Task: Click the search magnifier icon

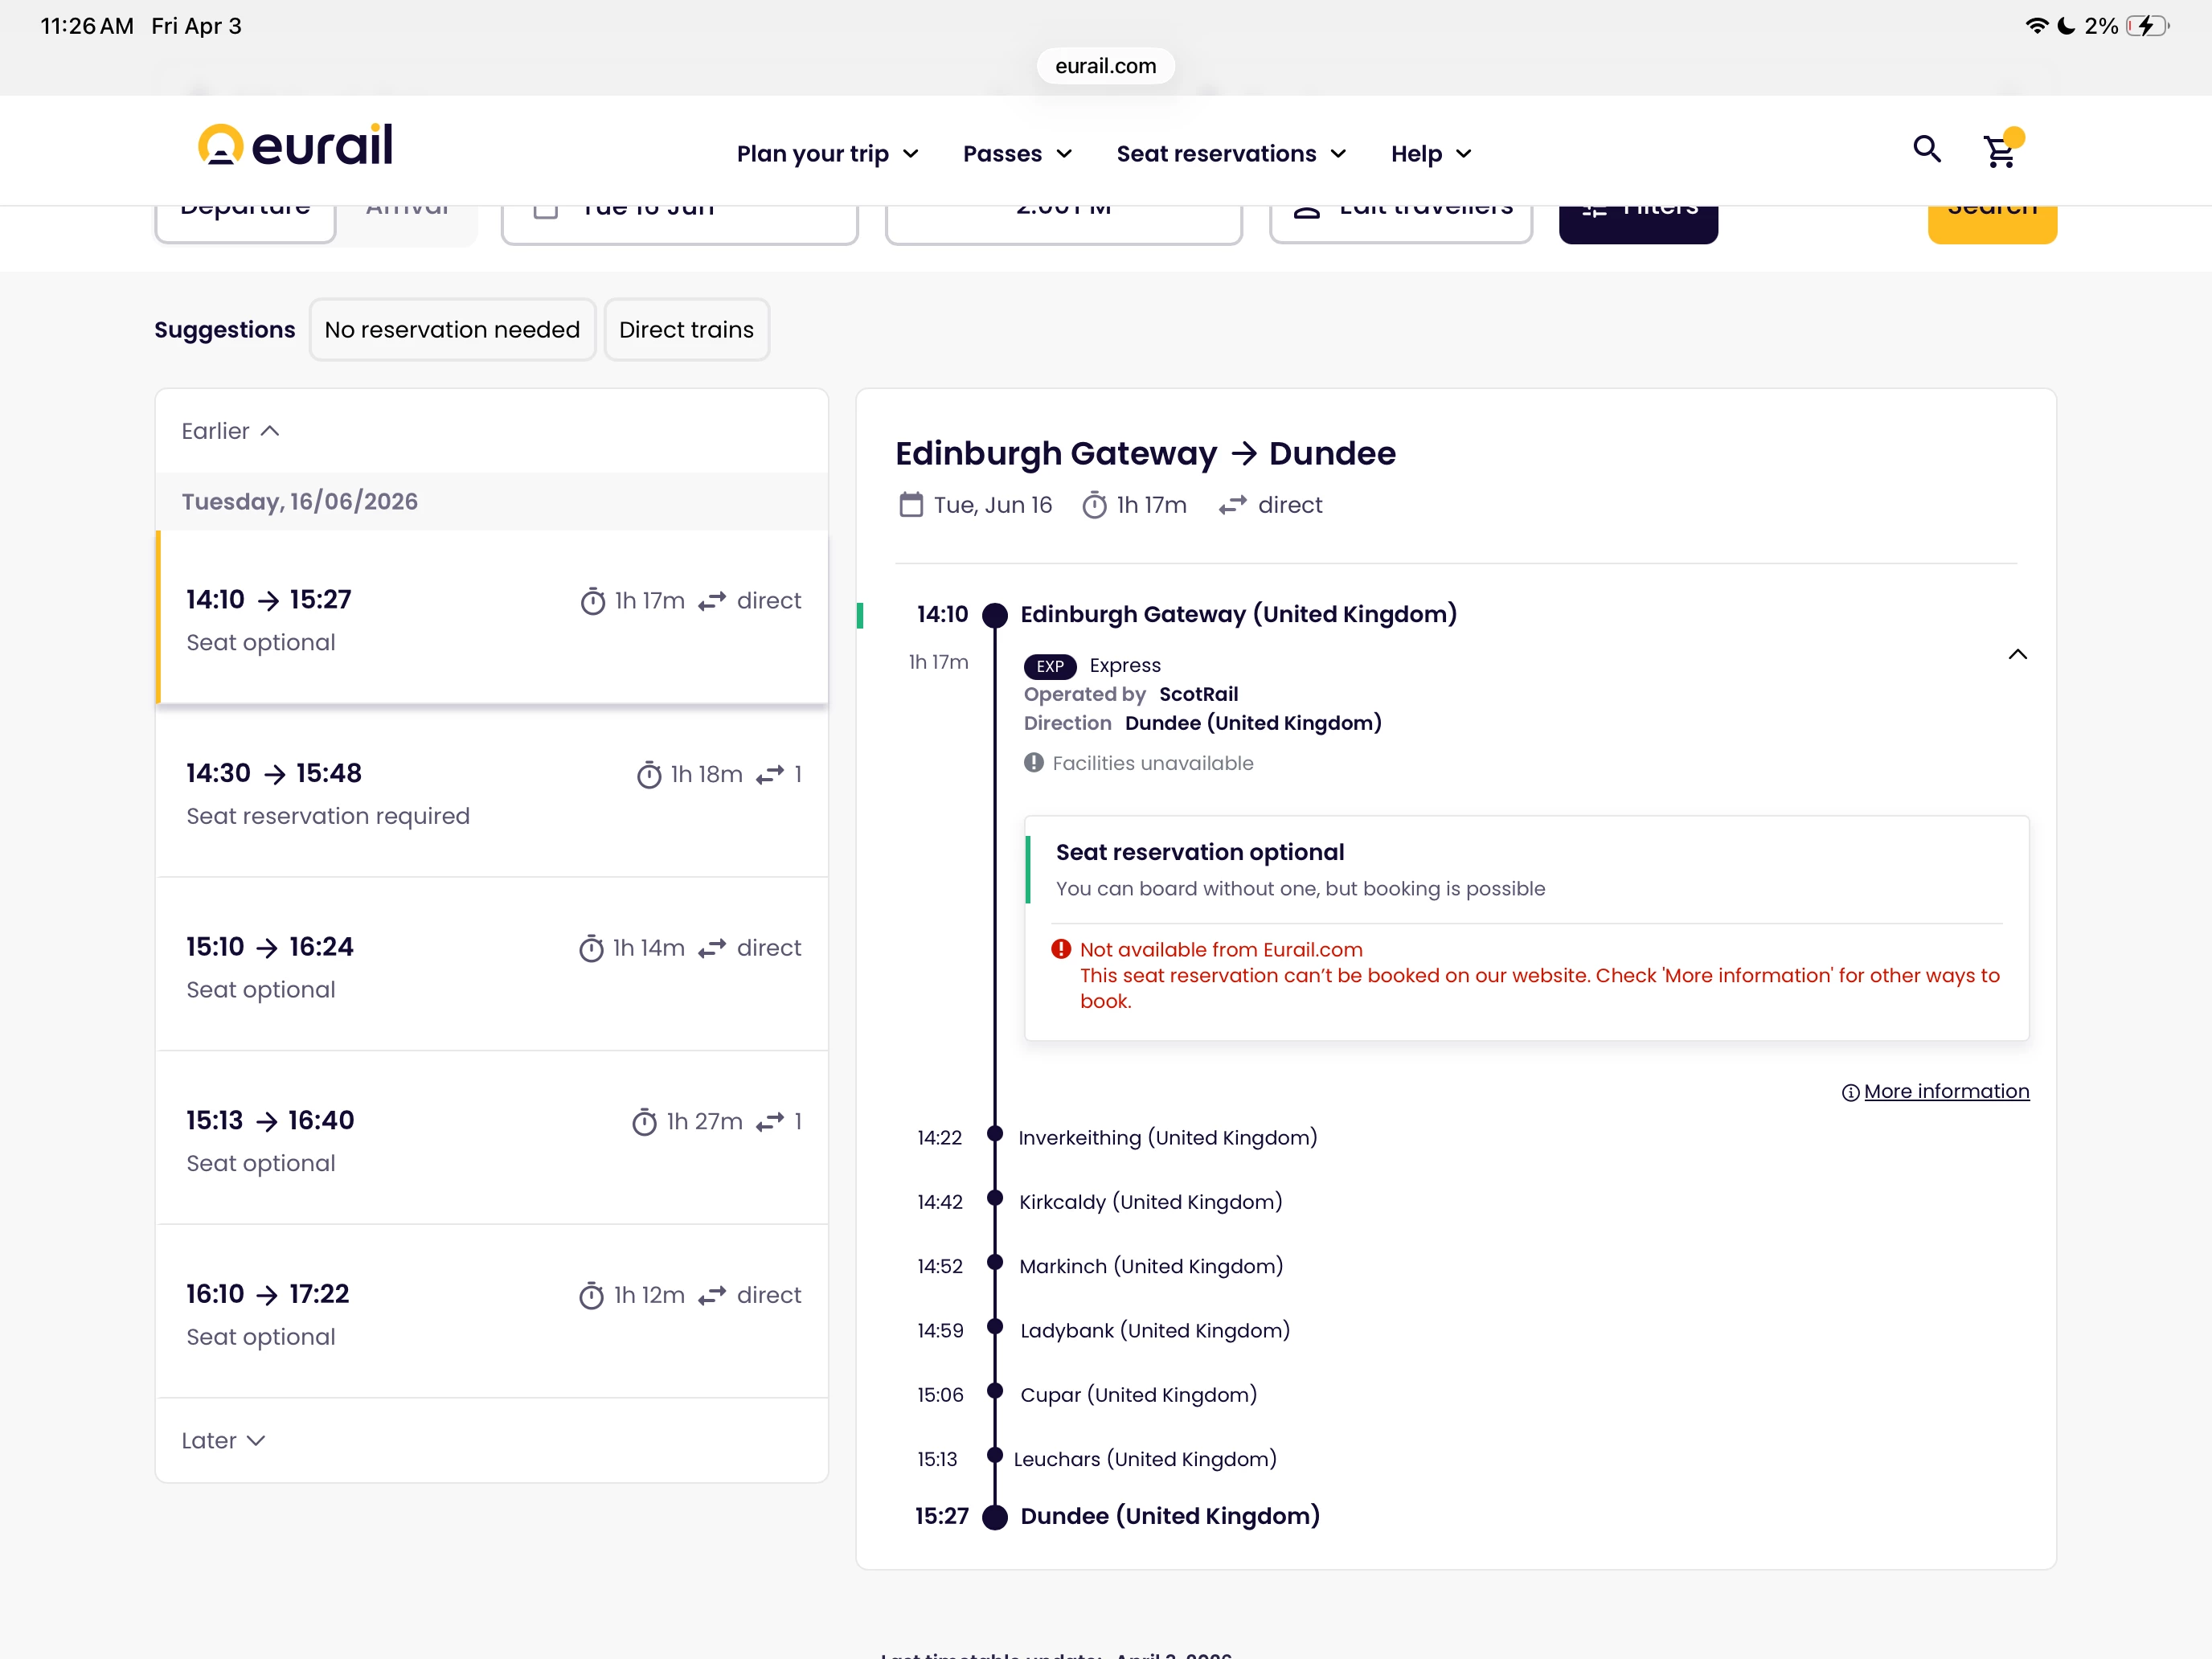Action: pos(1926,150)
